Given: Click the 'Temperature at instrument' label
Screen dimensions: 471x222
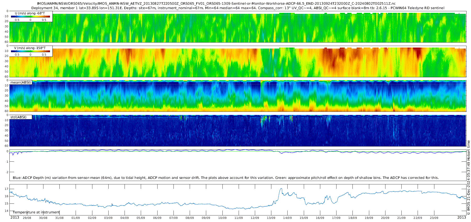Looking at the screenshot, I should (x=36, y=212).
